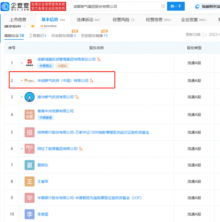Open equity structure icon beside 港华燃气投资有限公司

(77, 97)
